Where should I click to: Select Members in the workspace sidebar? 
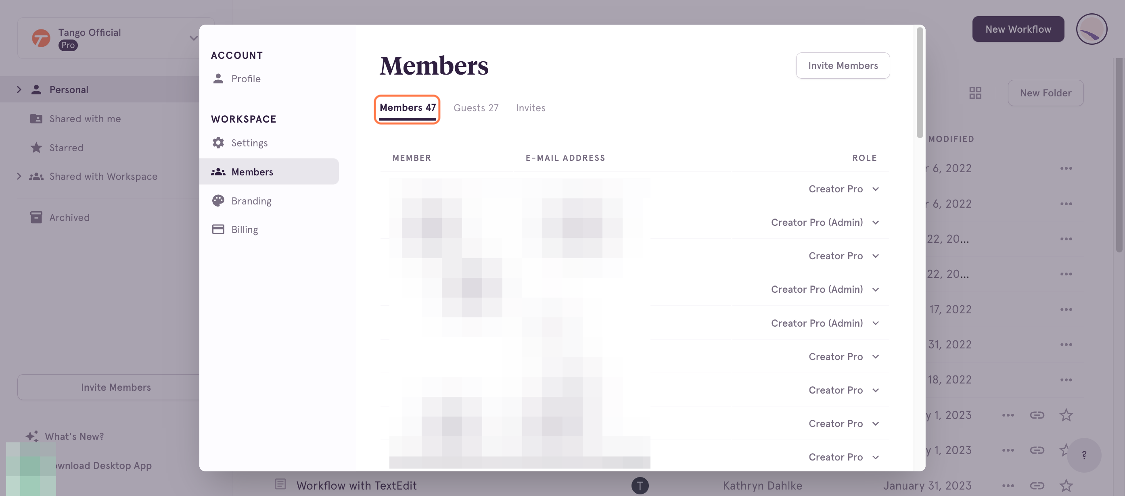(269, 172)
